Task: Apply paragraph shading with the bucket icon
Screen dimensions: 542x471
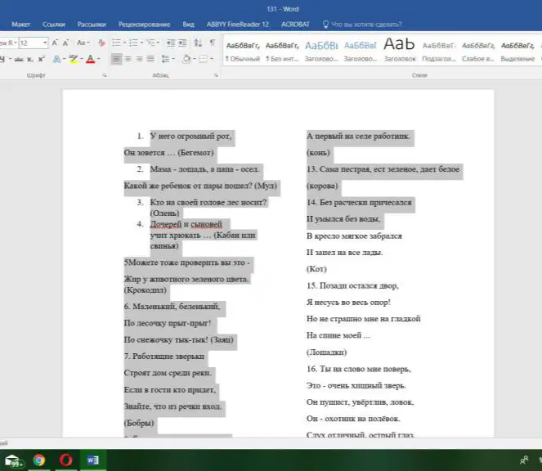Action: (186, 59)
